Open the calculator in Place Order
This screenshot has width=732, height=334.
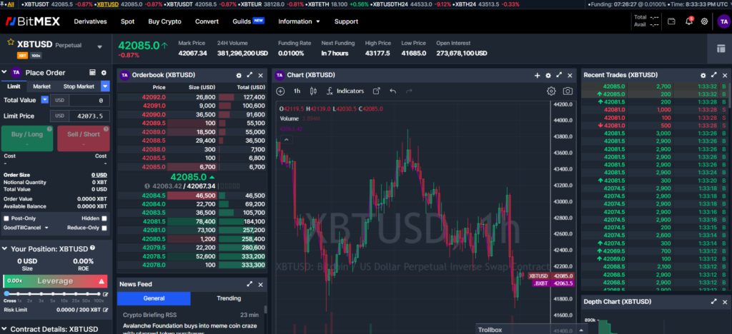tap(92, 73)
